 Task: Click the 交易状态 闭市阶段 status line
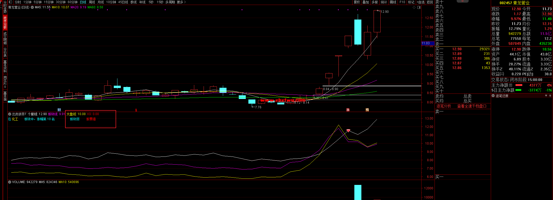coord(517,80)
